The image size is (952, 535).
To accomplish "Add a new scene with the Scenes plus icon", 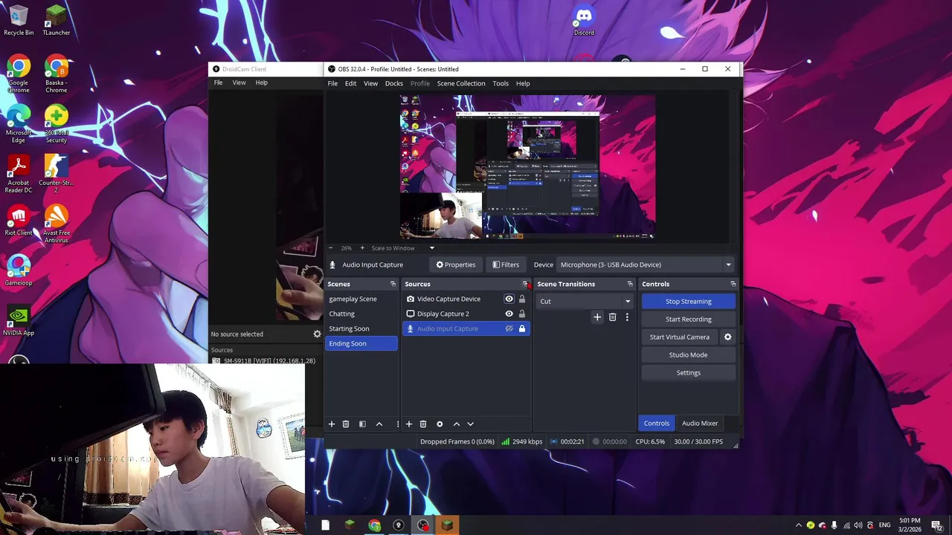I will pos(332,424).
